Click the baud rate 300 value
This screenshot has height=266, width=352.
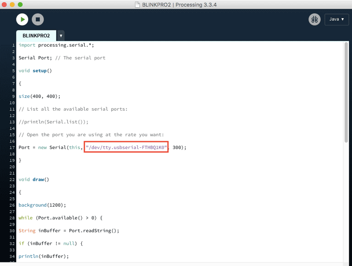(177, 147)
